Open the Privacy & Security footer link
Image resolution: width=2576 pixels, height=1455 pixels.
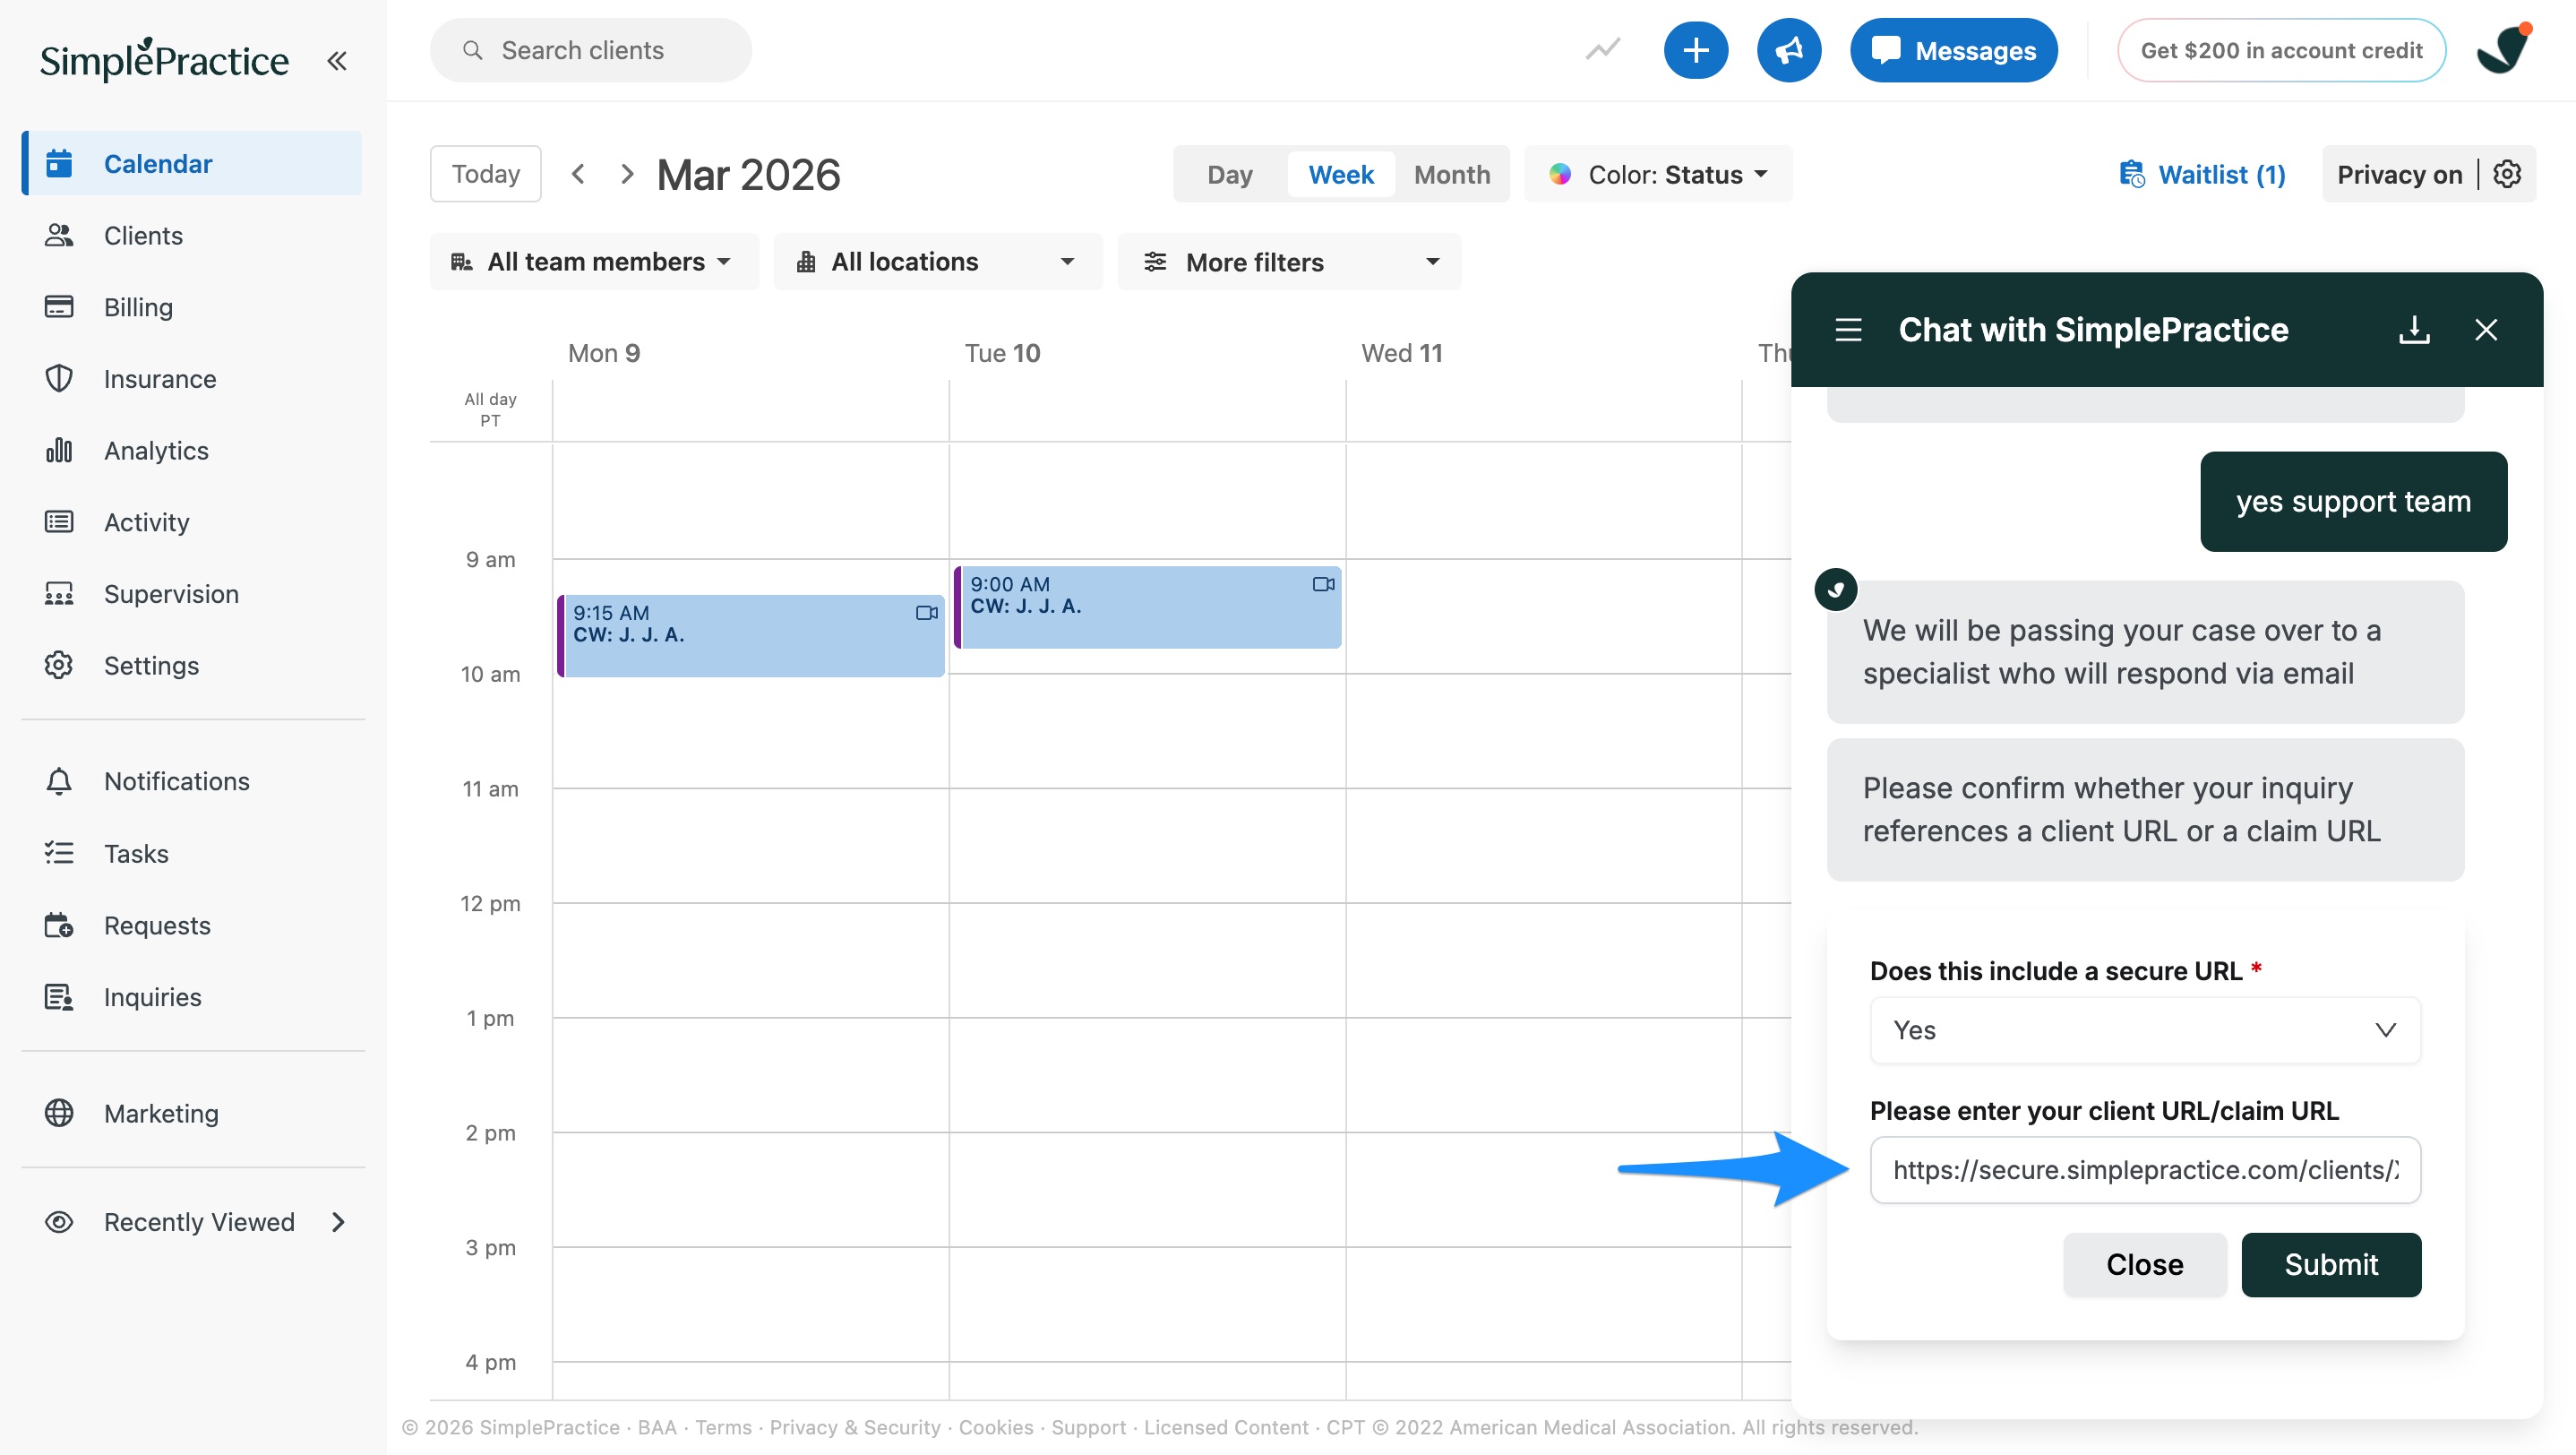[x=855, y=1427]
